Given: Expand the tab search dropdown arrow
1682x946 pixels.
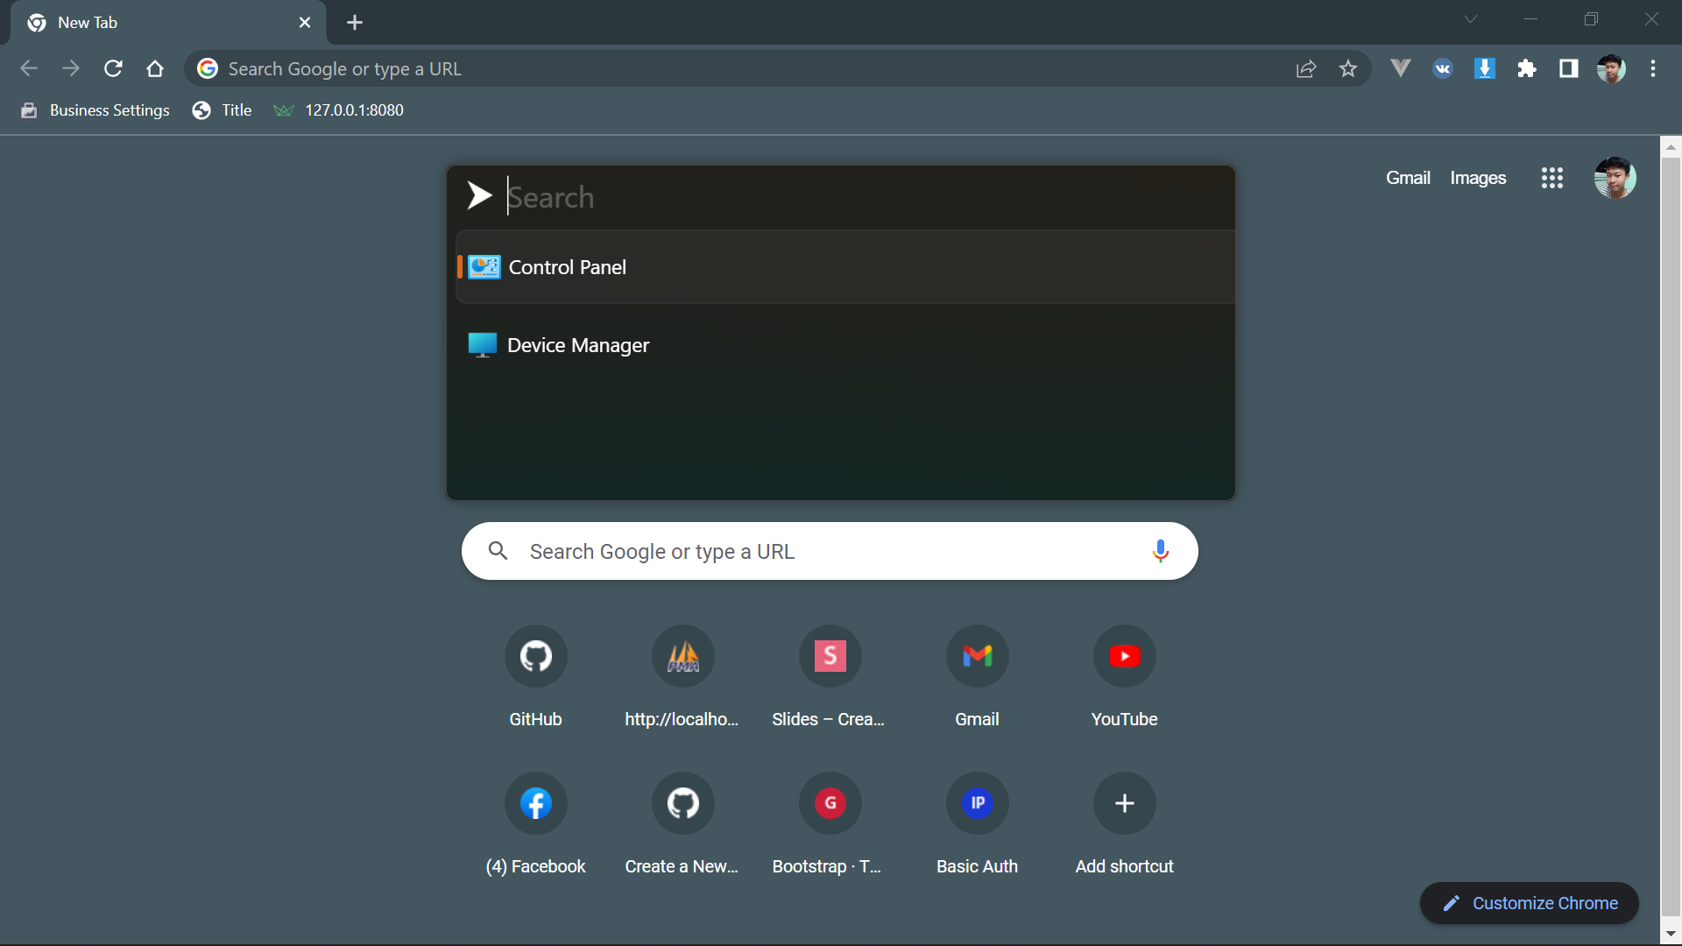Looking at the screenshot, I should 1470,19.
